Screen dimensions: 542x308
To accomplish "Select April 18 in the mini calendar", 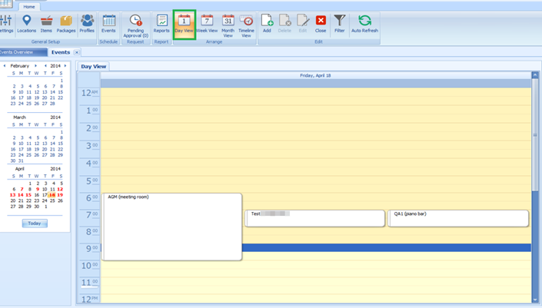I will (x=52, y=195).
